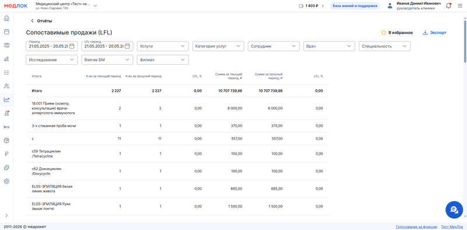Click the Итого row label
Viewport: 467px width, 230px height.
[x=37, y=90]
